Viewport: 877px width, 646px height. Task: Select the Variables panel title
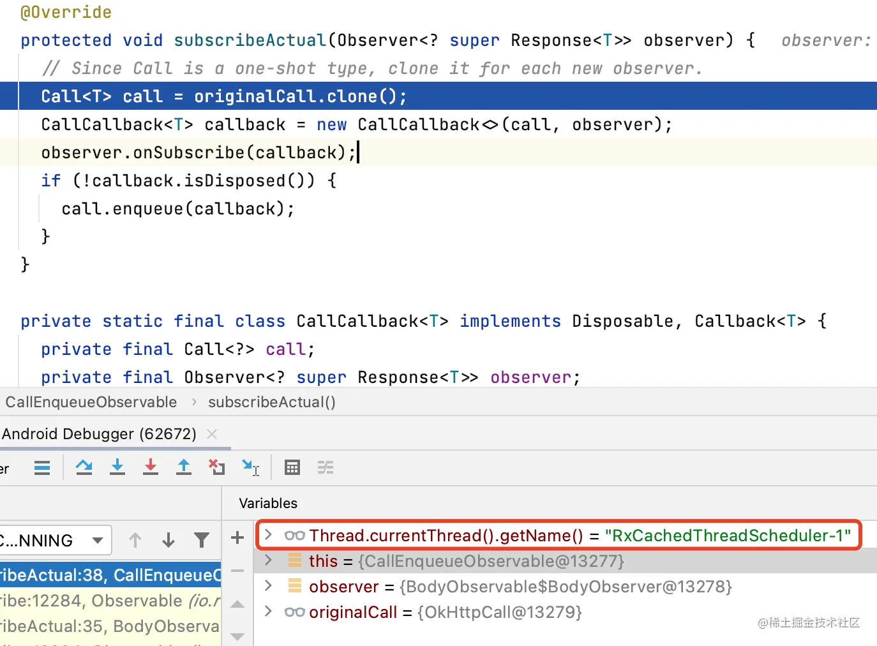(268, 503)
